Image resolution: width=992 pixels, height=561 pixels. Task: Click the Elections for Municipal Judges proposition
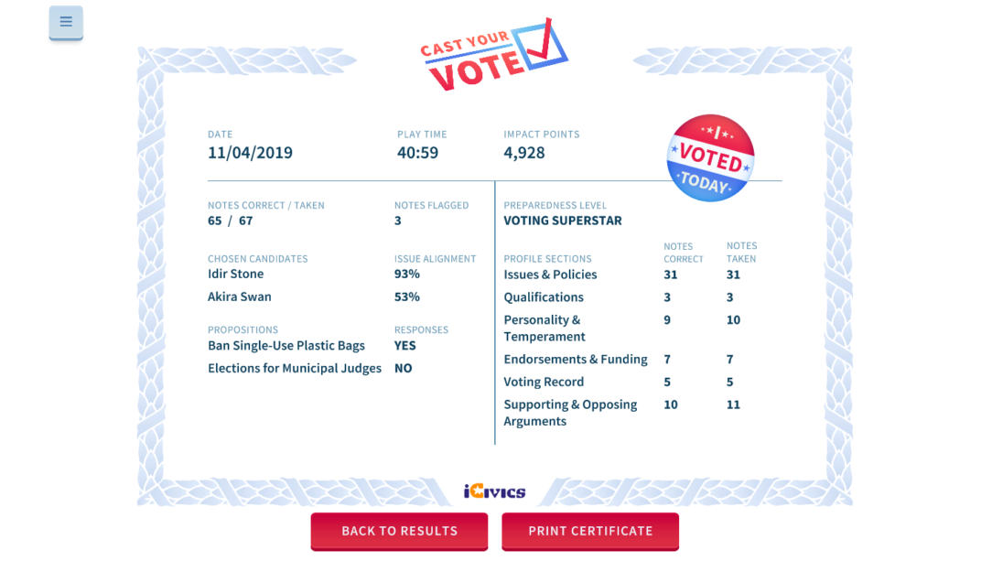coord(294,368)
